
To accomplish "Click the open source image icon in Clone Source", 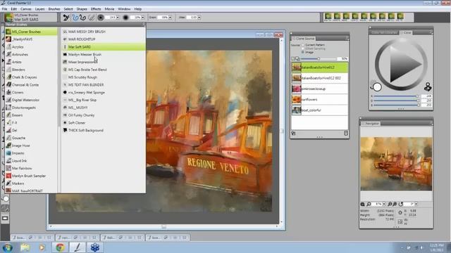I will (x=293, y=134).
